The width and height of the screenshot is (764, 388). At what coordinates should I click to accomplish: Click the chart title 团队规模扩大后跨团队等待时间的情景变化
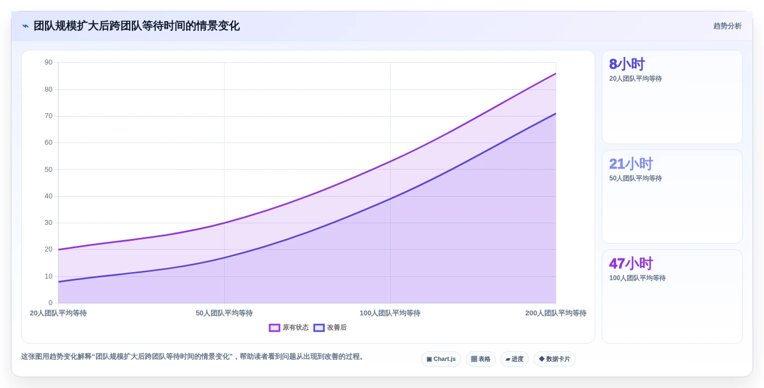(137, 26)
